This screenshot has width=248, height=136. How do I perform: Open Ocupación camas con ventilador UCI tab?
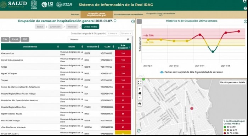click(x=161, y=15)
